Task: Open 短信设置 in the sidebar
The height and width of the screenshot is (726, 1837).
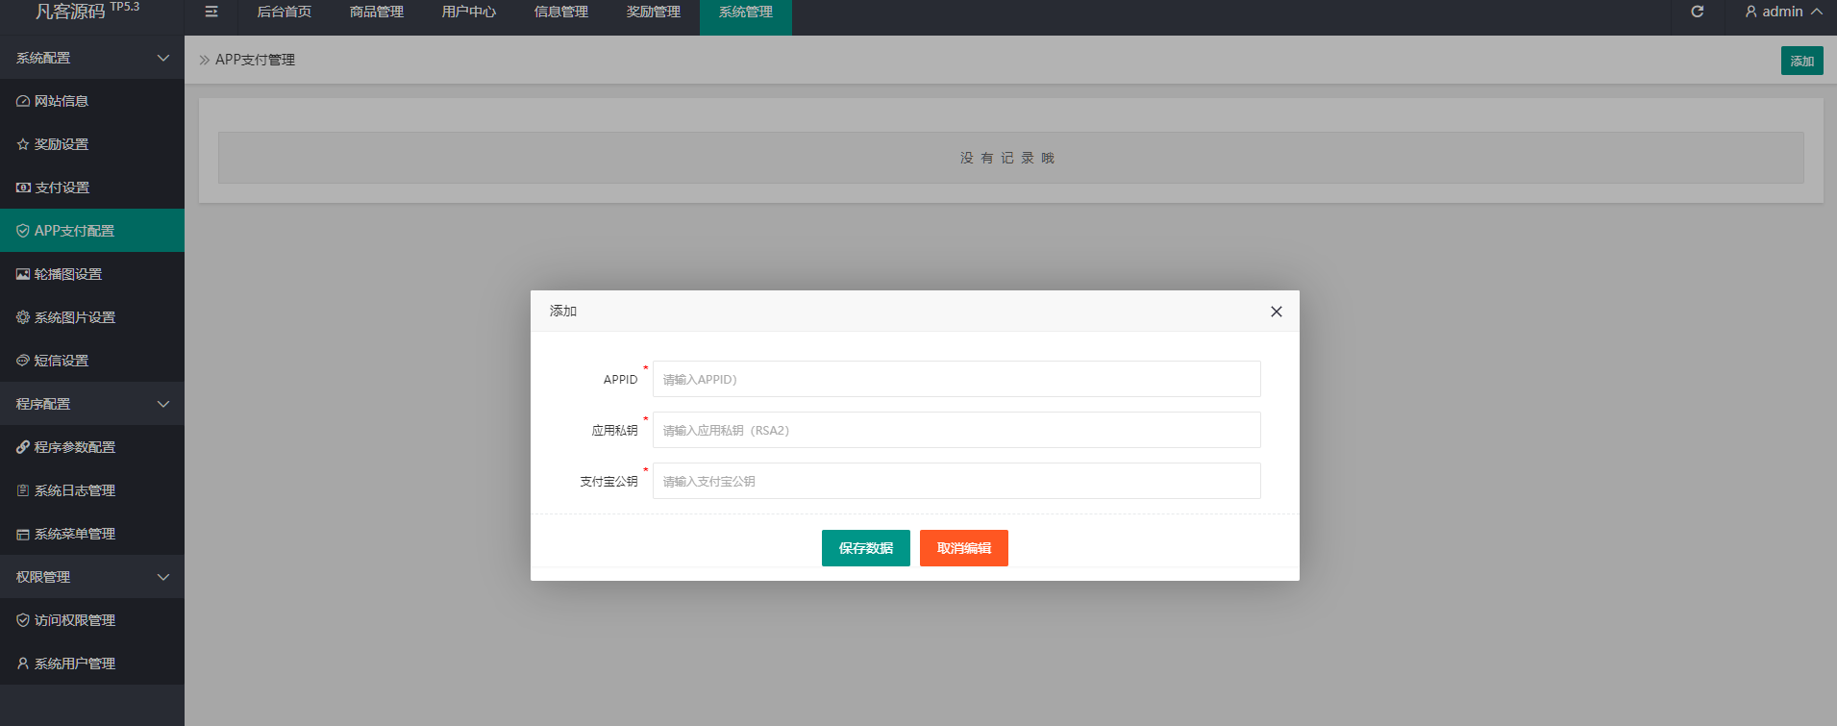Action: 92,361
